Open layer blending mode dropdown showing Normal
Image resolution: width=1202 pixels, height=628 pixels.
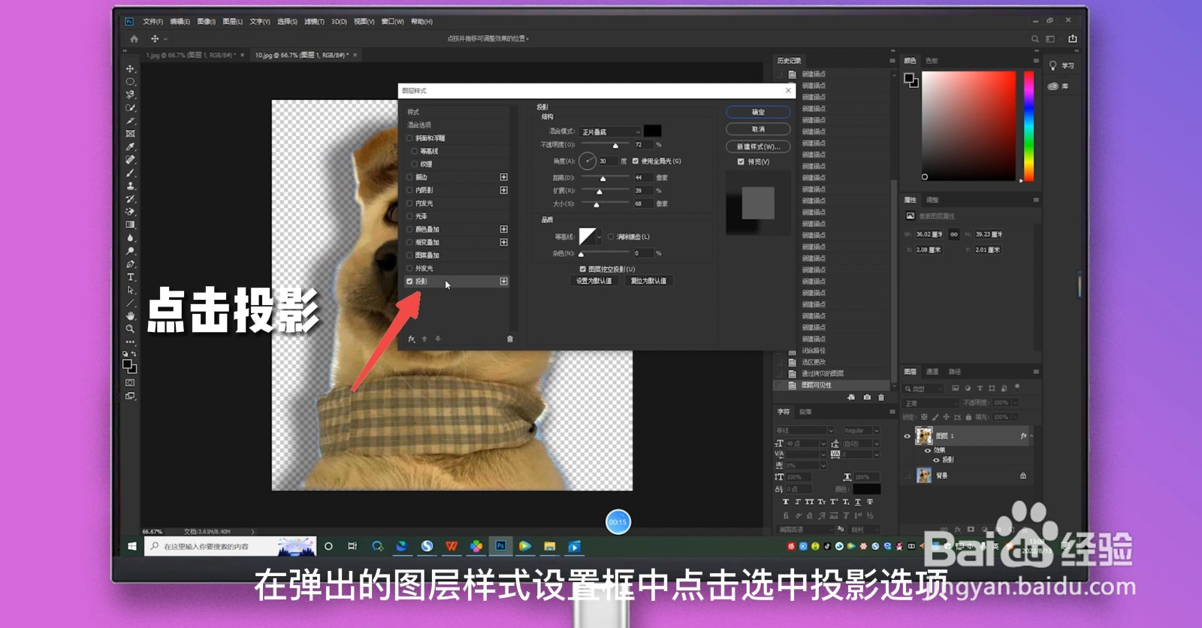point(931,403)
